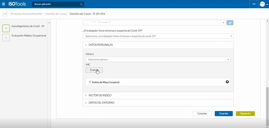The height and width of the screenshot is (128, 269).
Task: Open the Covid-19 symptoms dropdown
Action: tap(158, 36)
